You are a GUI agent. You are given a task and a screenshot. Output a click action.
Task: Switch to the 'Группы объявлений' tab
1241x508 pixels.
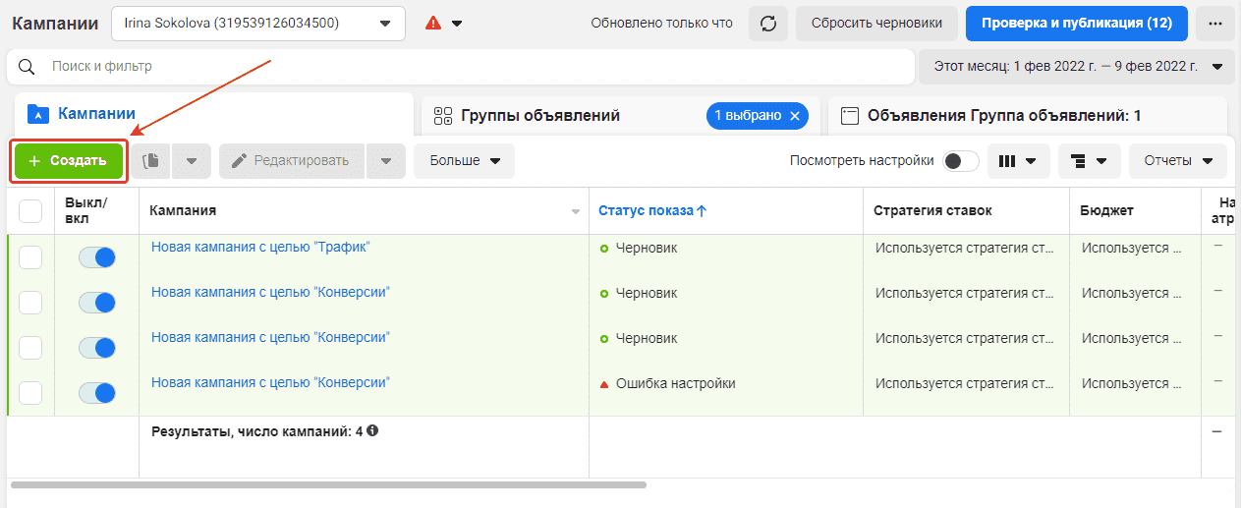click(540, 116)
